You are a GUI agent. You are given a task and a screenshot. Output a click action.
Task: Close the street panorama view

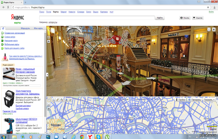coord(214,29)
